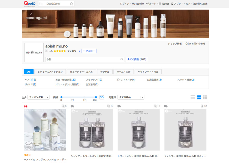Open the My Qoo10 link

tap(138, 4)
